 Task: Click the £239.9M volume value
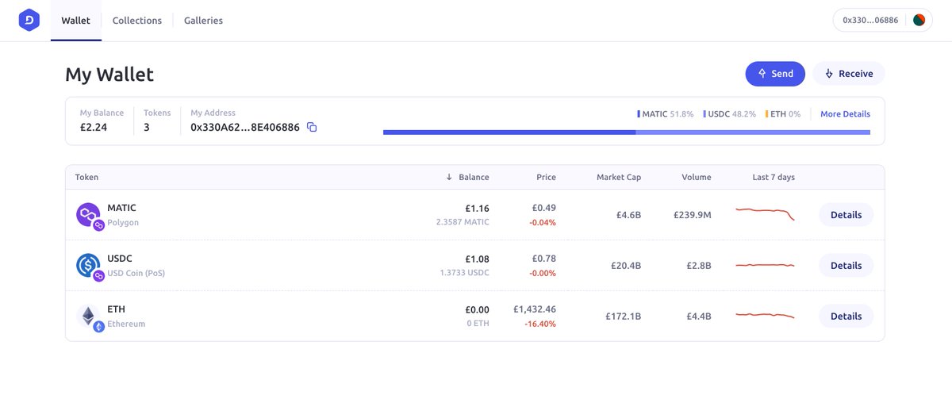tap(693, 215)
